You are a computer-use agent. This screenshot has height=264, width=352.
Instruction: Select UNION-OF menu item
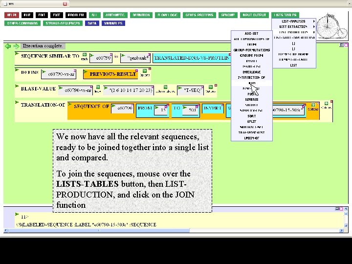click(252, 138)
